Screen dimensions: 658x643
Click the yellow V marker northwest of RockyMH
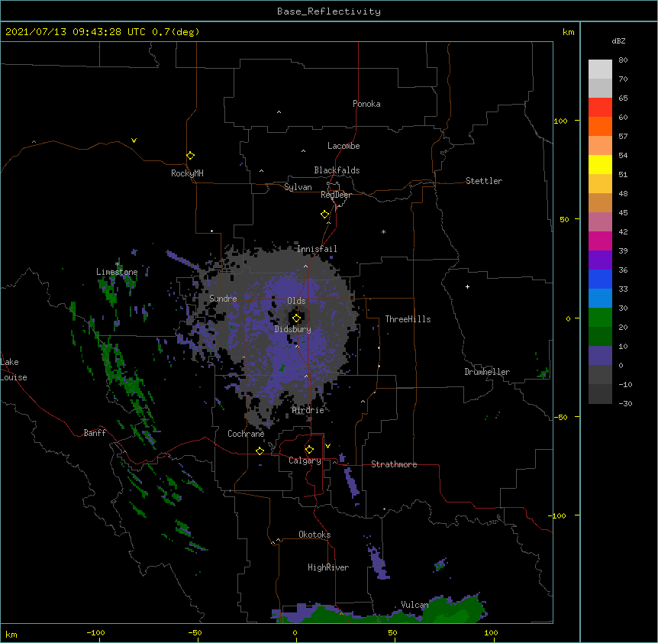pos(134,141)
